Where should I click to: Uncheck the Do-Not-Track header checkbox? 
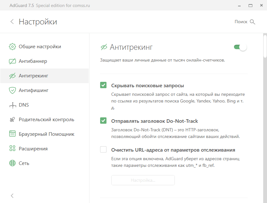103,121
